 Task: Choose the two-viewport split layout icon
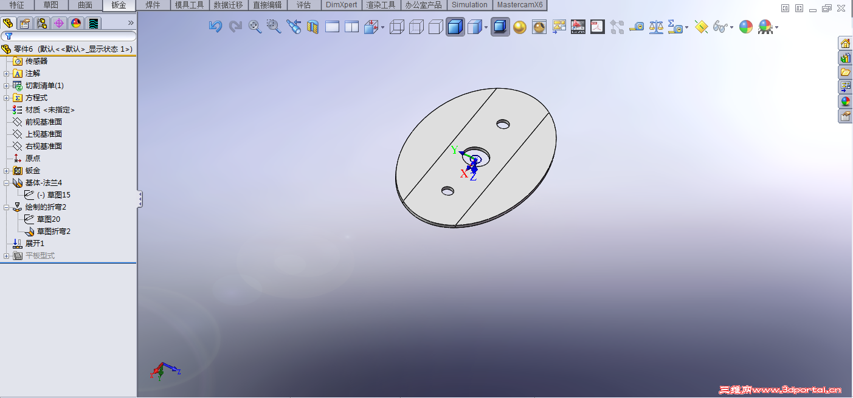(x=351, y=27)
